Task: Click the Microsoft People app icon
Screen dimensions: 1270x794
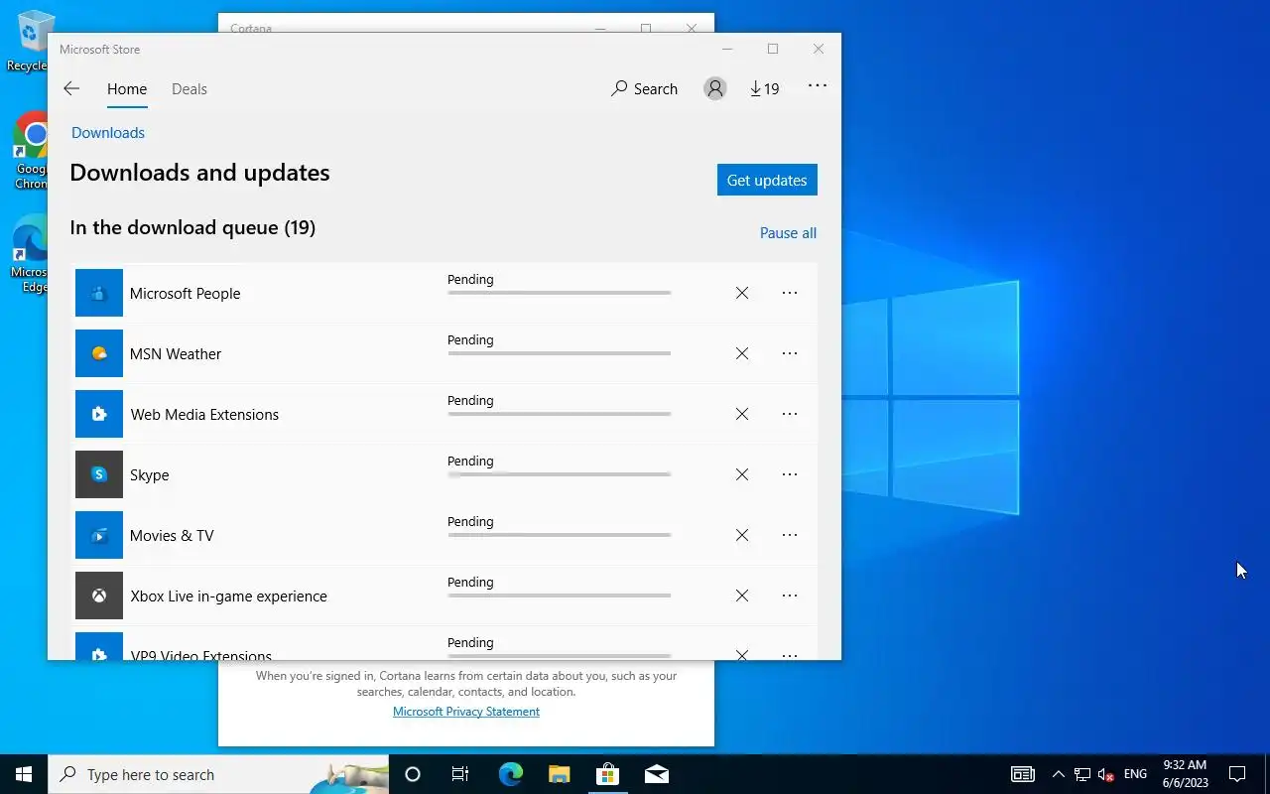Action: pyautogui.click(x=99, y=293)
